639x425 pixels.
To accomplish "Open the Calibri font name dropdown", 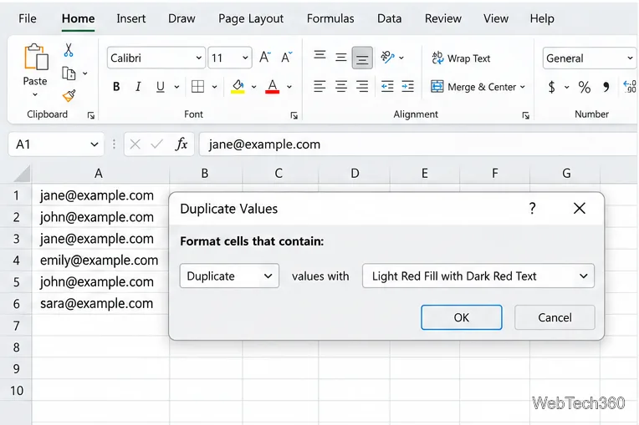I will point(156,58).
